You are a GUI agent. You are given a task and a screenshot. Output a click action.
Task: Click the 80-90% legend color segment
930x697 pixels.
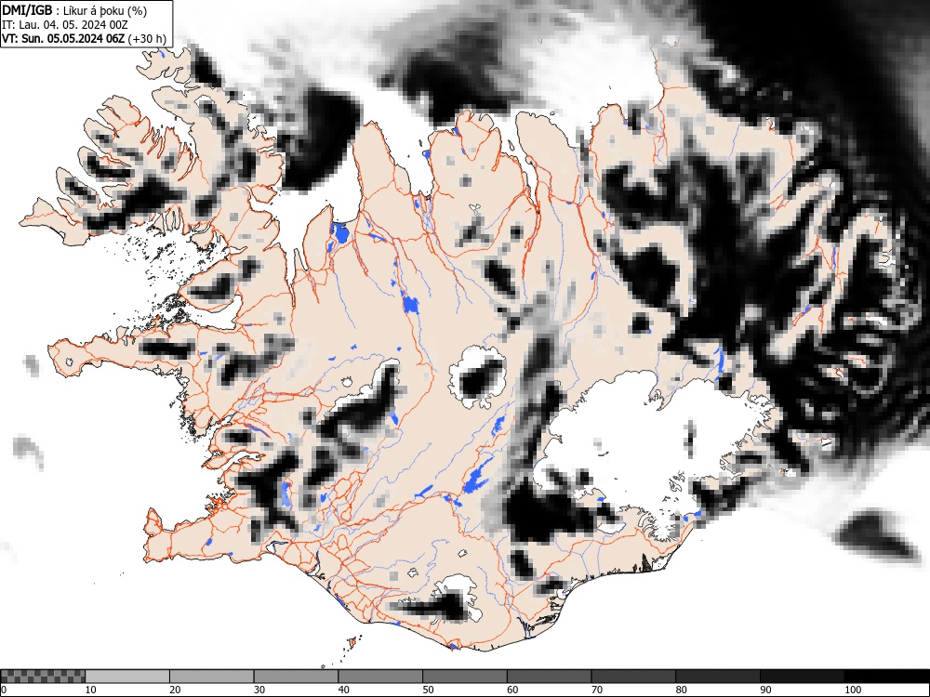718,677
